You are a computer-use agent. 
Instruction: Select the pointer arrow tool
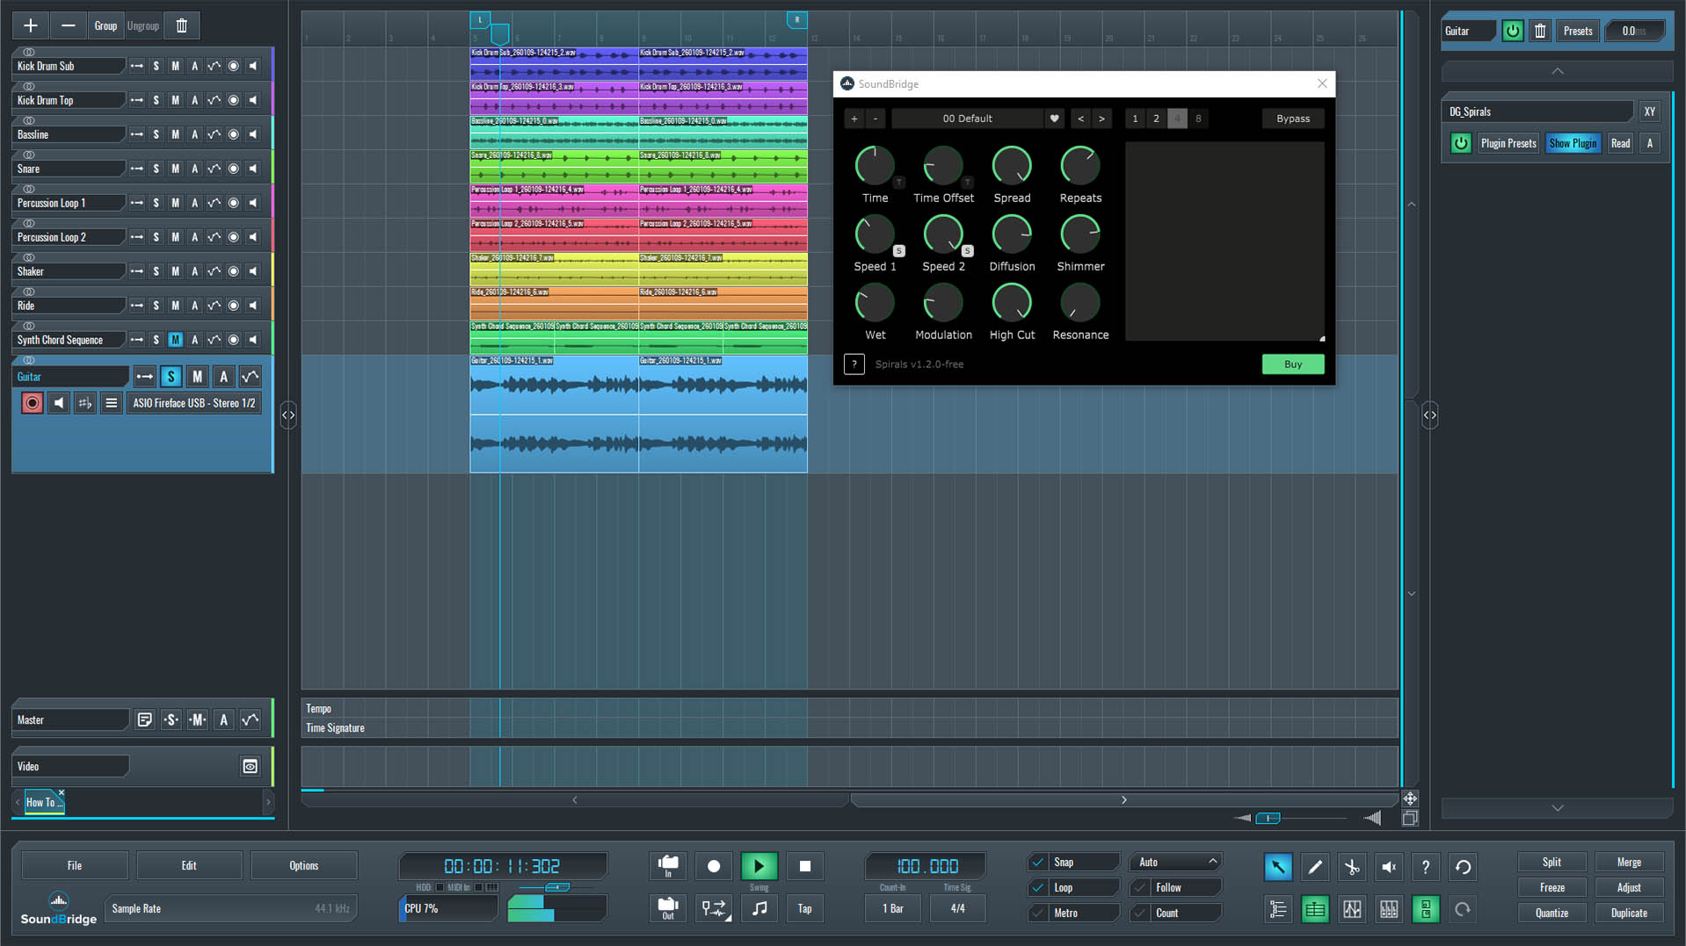tap(1278, 867)
